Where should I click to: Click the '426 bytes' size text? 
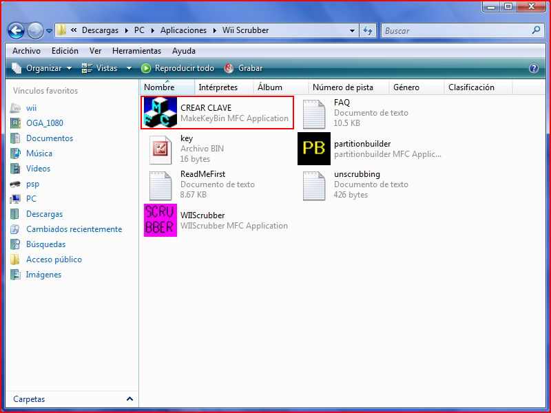point(351,195)
